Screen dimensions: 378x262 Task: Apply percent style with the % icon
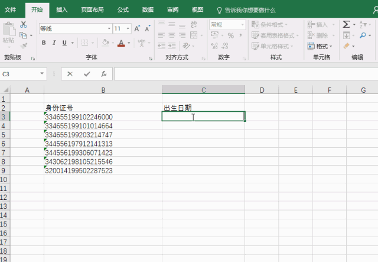231,35
